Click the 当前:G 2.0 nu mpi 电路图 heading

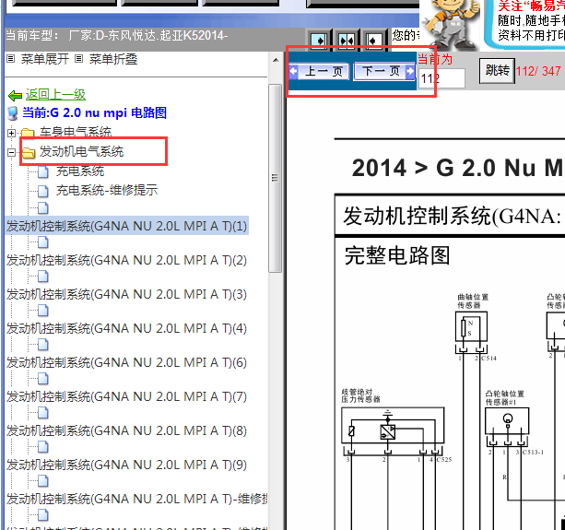[x=94, y=112]
